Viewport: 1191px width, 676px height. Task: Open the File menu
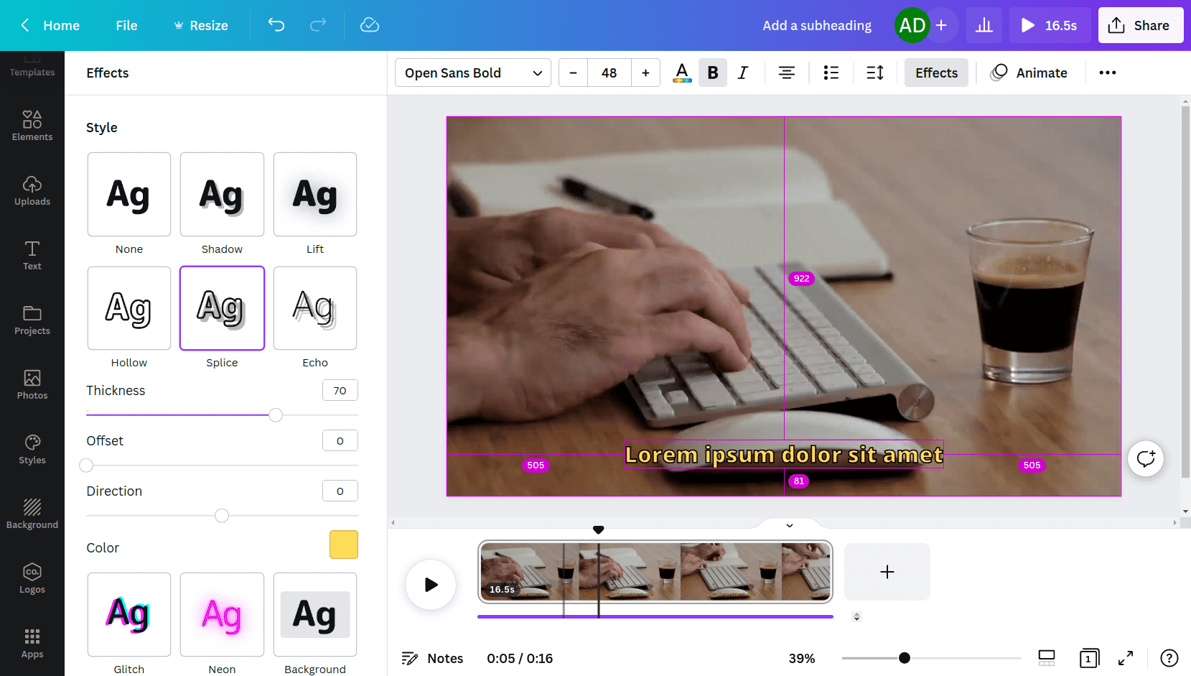coord(126,25)
